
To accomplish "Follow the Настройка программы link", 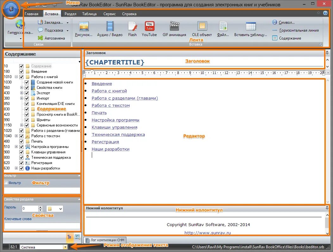I will pos(115,120).
